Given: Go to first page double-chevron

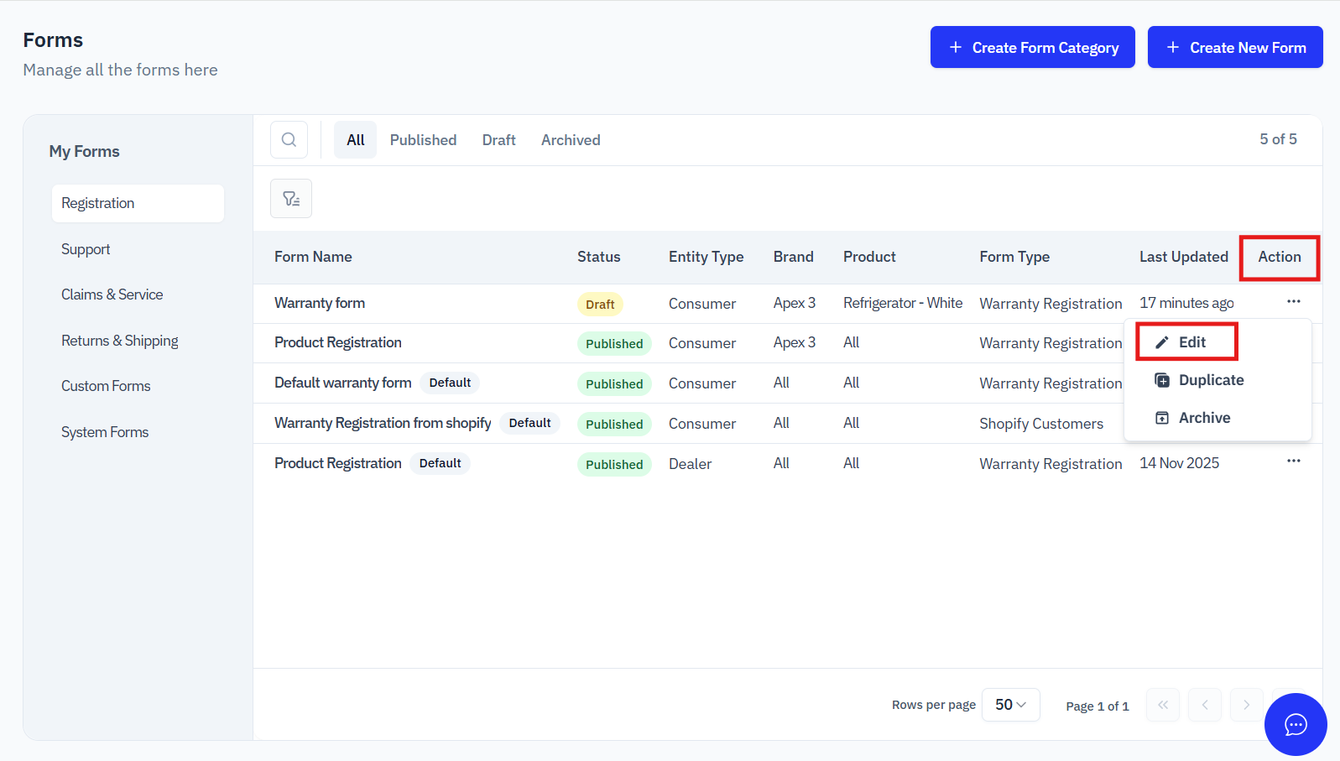Looking at the screenshot, I should [x=1163, y=705].
